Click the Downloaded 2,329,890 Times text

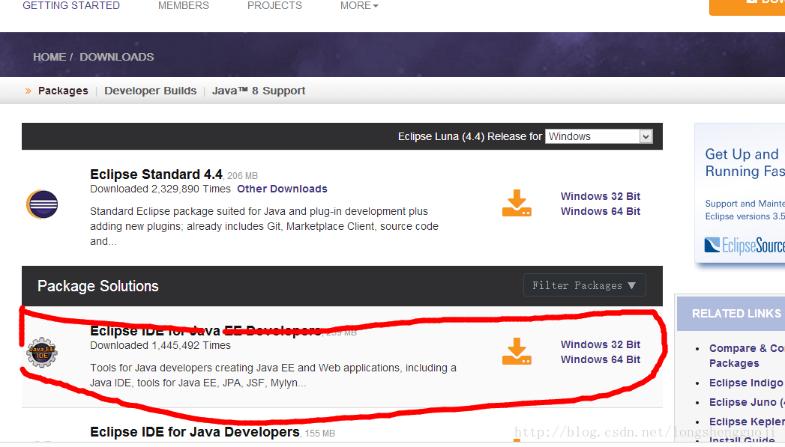pyautogui.click(x=160, y=189)
